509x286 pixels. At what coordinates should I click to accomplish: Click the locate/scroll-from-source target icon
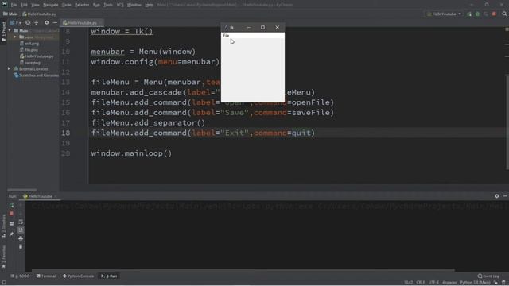[x=28, y=23]
